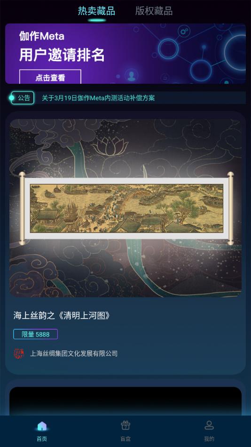Open the 版权藏品 tab
The height and width of the screenshot is (447, 251).
(154, 11)
